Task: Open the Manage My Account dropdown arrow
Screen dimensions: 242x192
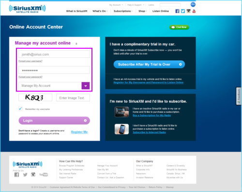Action: (x=86, y=86)
